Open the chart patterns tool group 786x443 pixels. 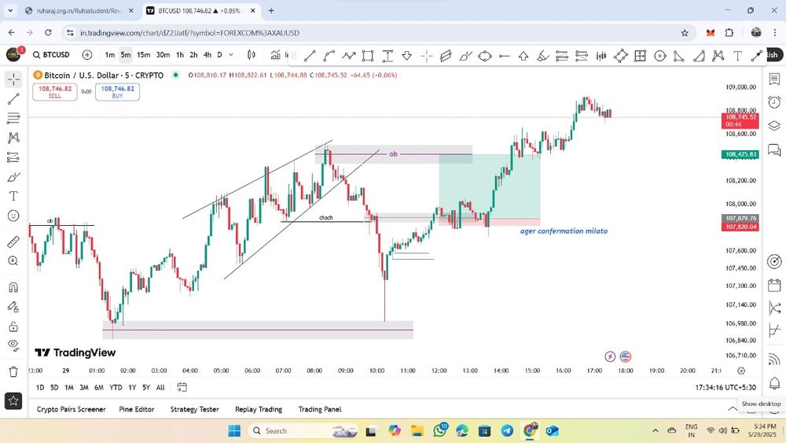click(13, 138)
